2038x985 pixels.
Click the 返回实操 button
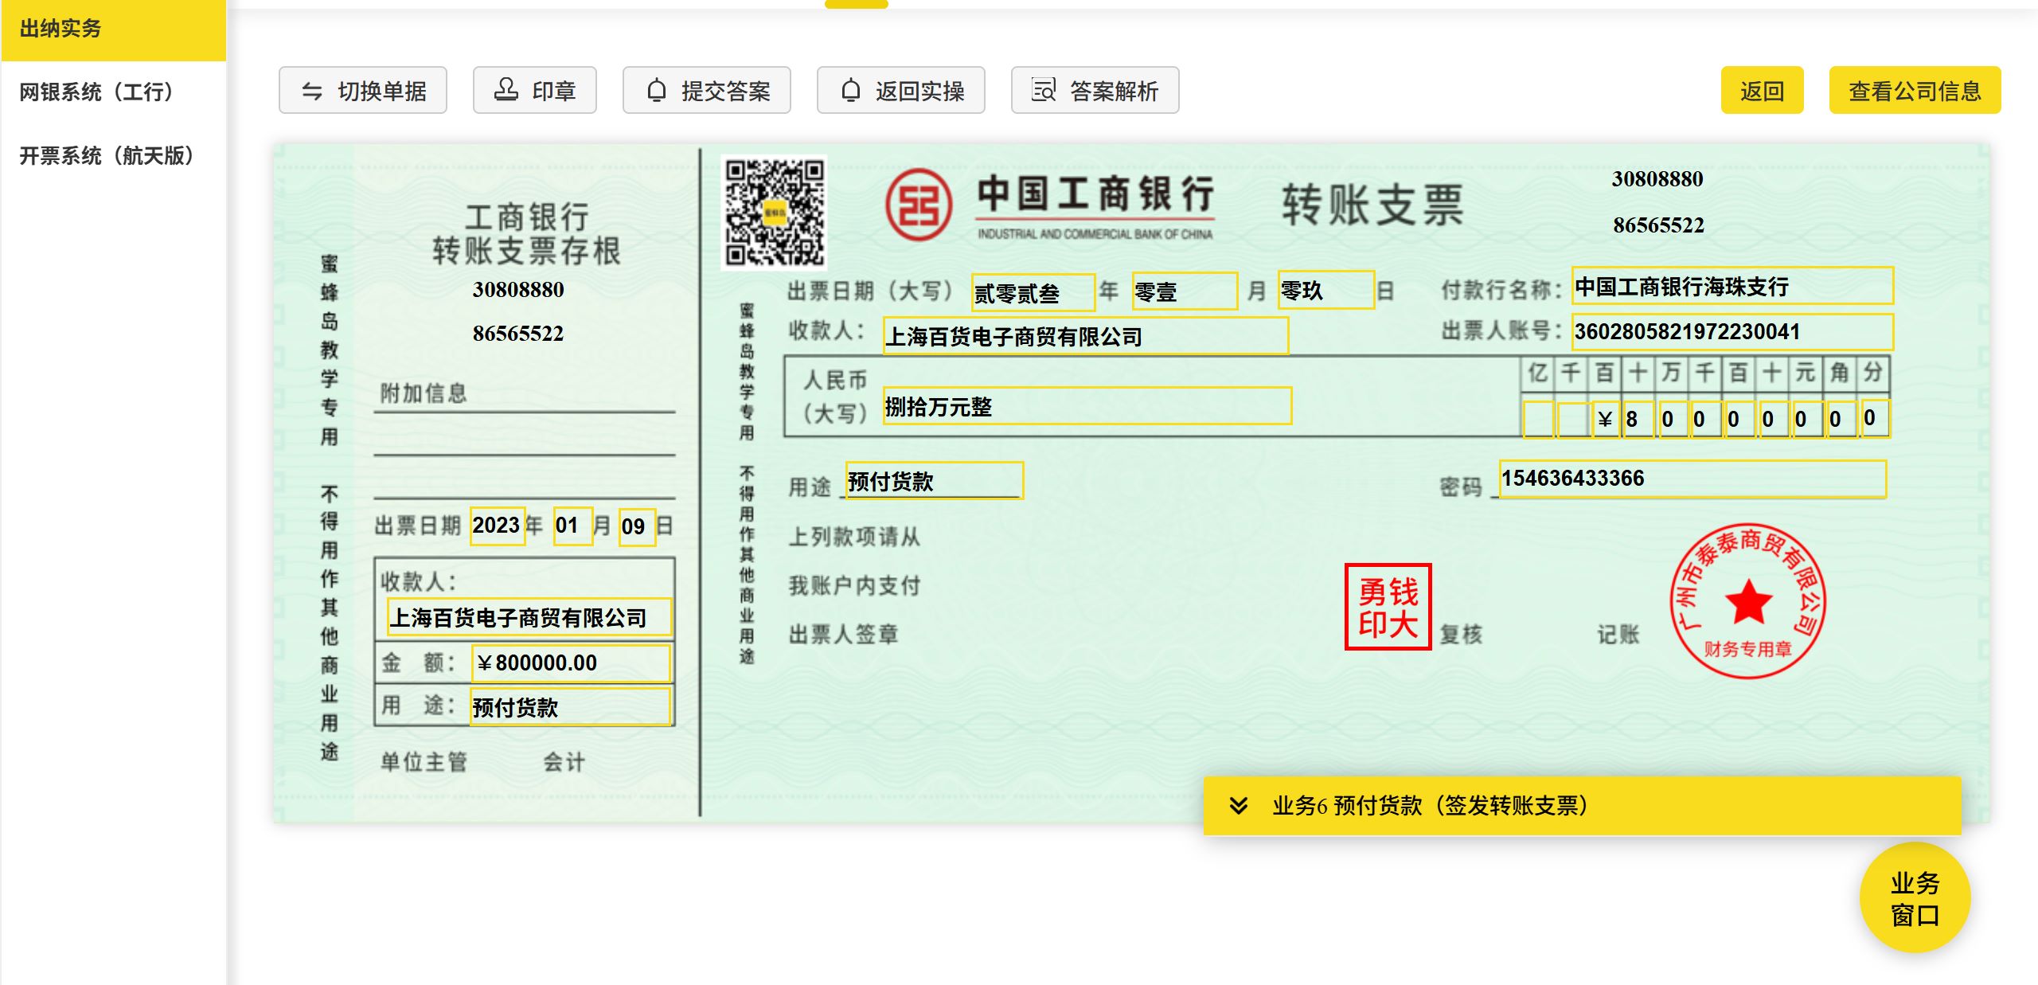click(x=901, y=91)
